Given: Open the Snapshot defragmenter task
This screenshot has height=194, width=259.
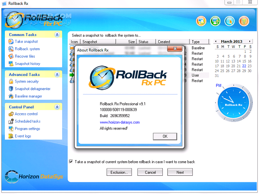Looking at the screenshot, I should click(33, 89).
